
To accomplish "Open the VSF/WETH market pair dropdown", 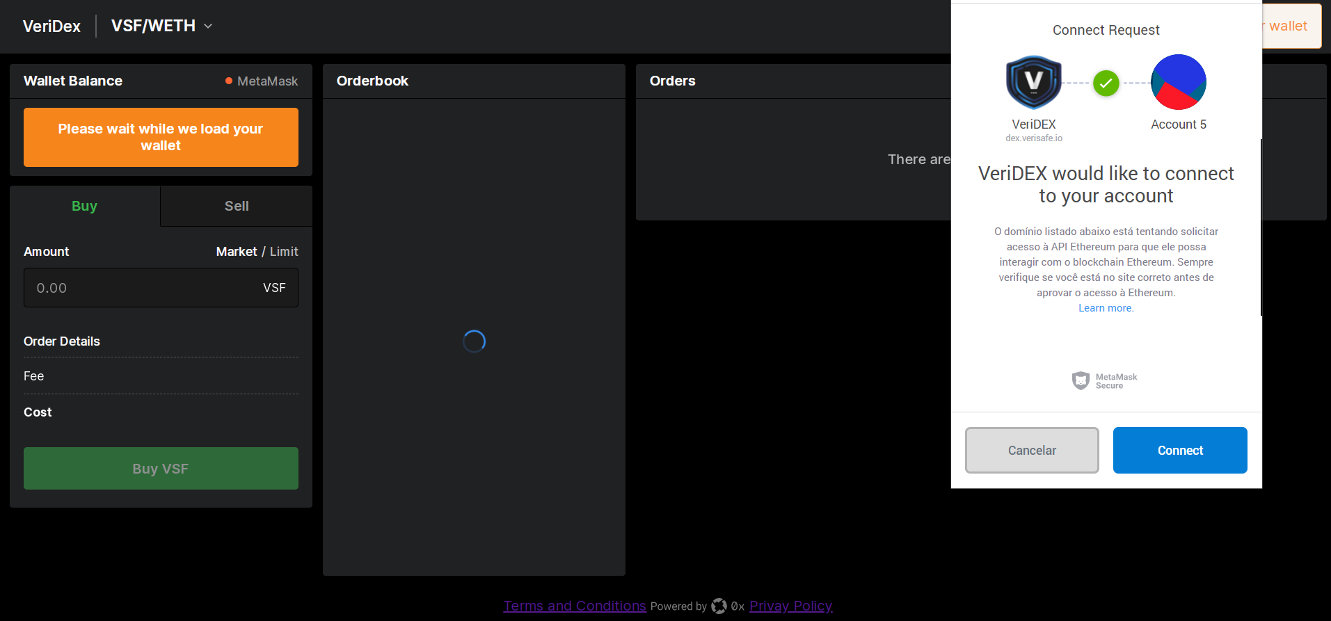I will point(161,26).
